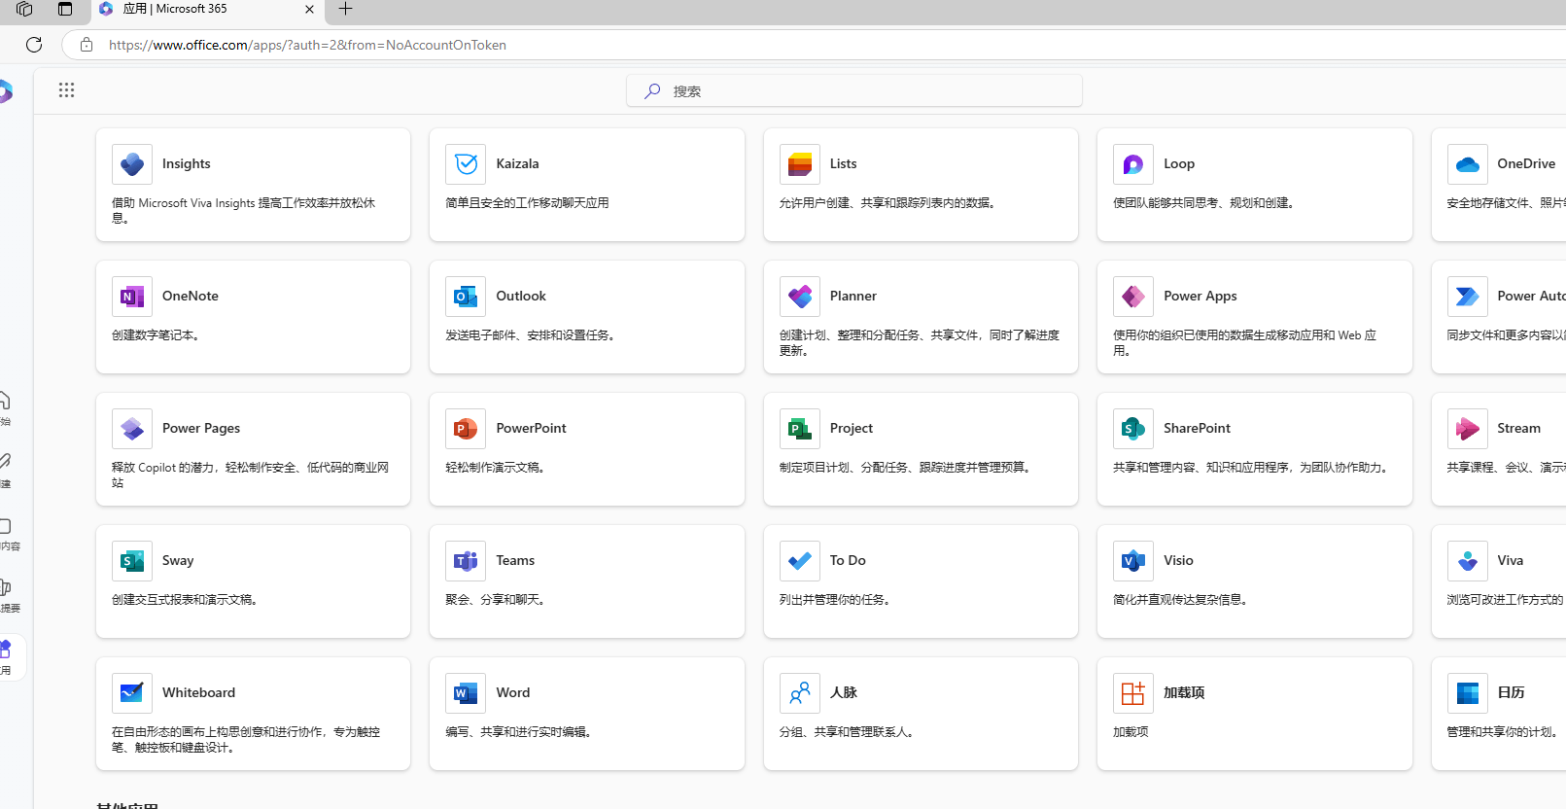Click the Lists description text
This screenshot has width=1566, height=809.
(x=889, y=203)
